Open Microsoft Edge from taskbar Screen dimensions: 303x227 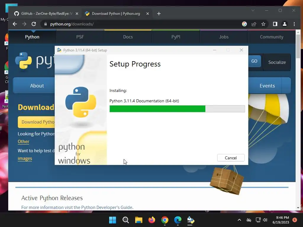(x=178, y=220)
